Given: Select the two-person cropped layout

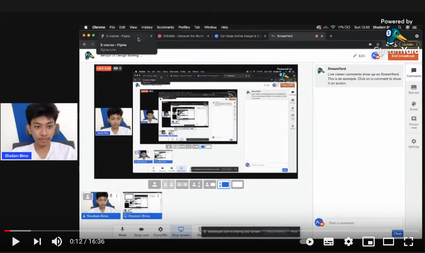Looking at the screenshot, I should coord(168,185).
